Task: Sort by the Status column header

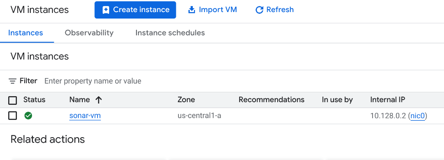Action: (34, 100)
